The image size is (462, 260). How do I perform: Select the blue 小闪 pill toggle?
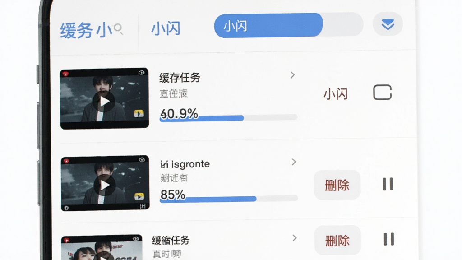(x=268, y=25)
